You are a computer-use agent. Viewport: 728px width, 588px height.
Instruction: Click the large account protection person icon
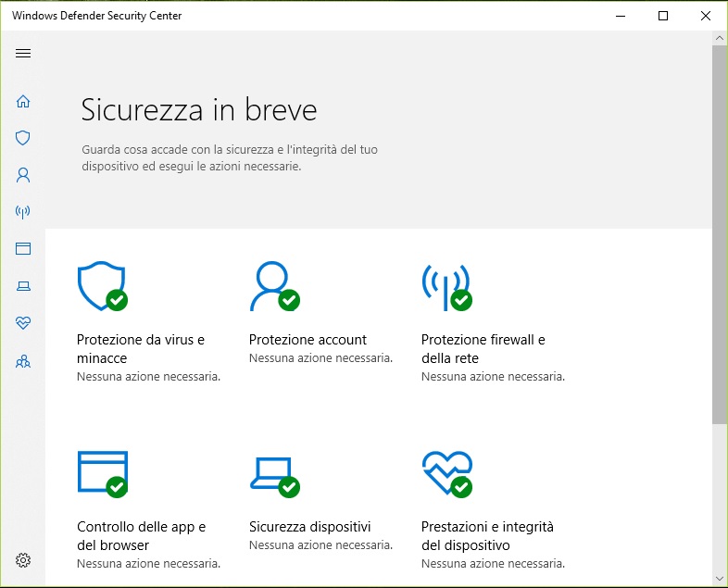tap(275, 286)
